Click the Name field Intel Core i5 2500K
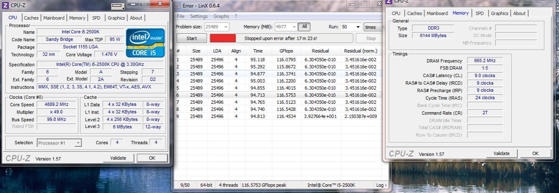559x193 pixels. point(81,32)
